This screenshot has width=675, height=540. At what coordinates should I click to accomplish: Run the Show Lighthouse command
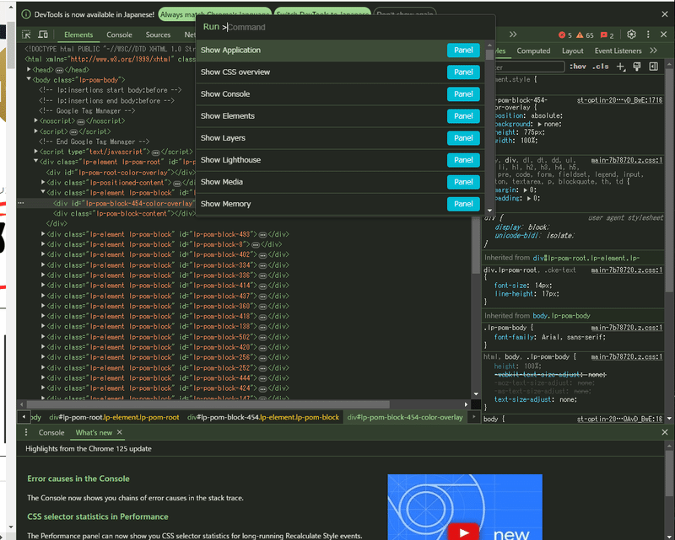[x=340, y=160]
